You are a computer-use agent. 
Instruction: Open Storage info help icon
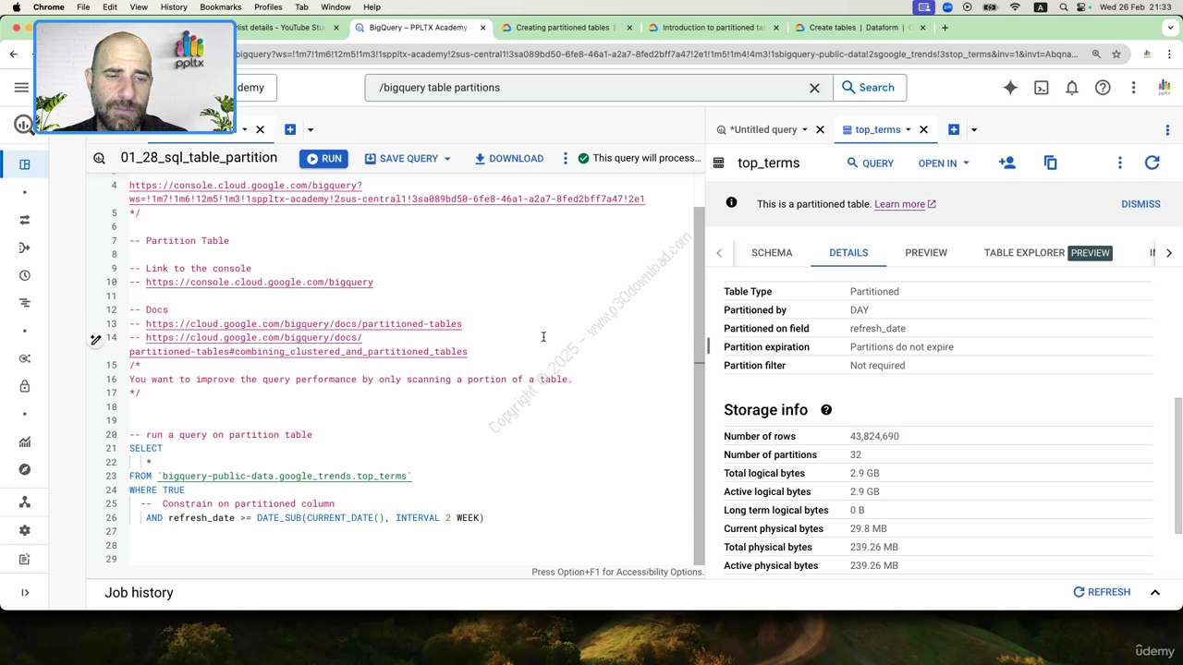click(x=826, y=410)
